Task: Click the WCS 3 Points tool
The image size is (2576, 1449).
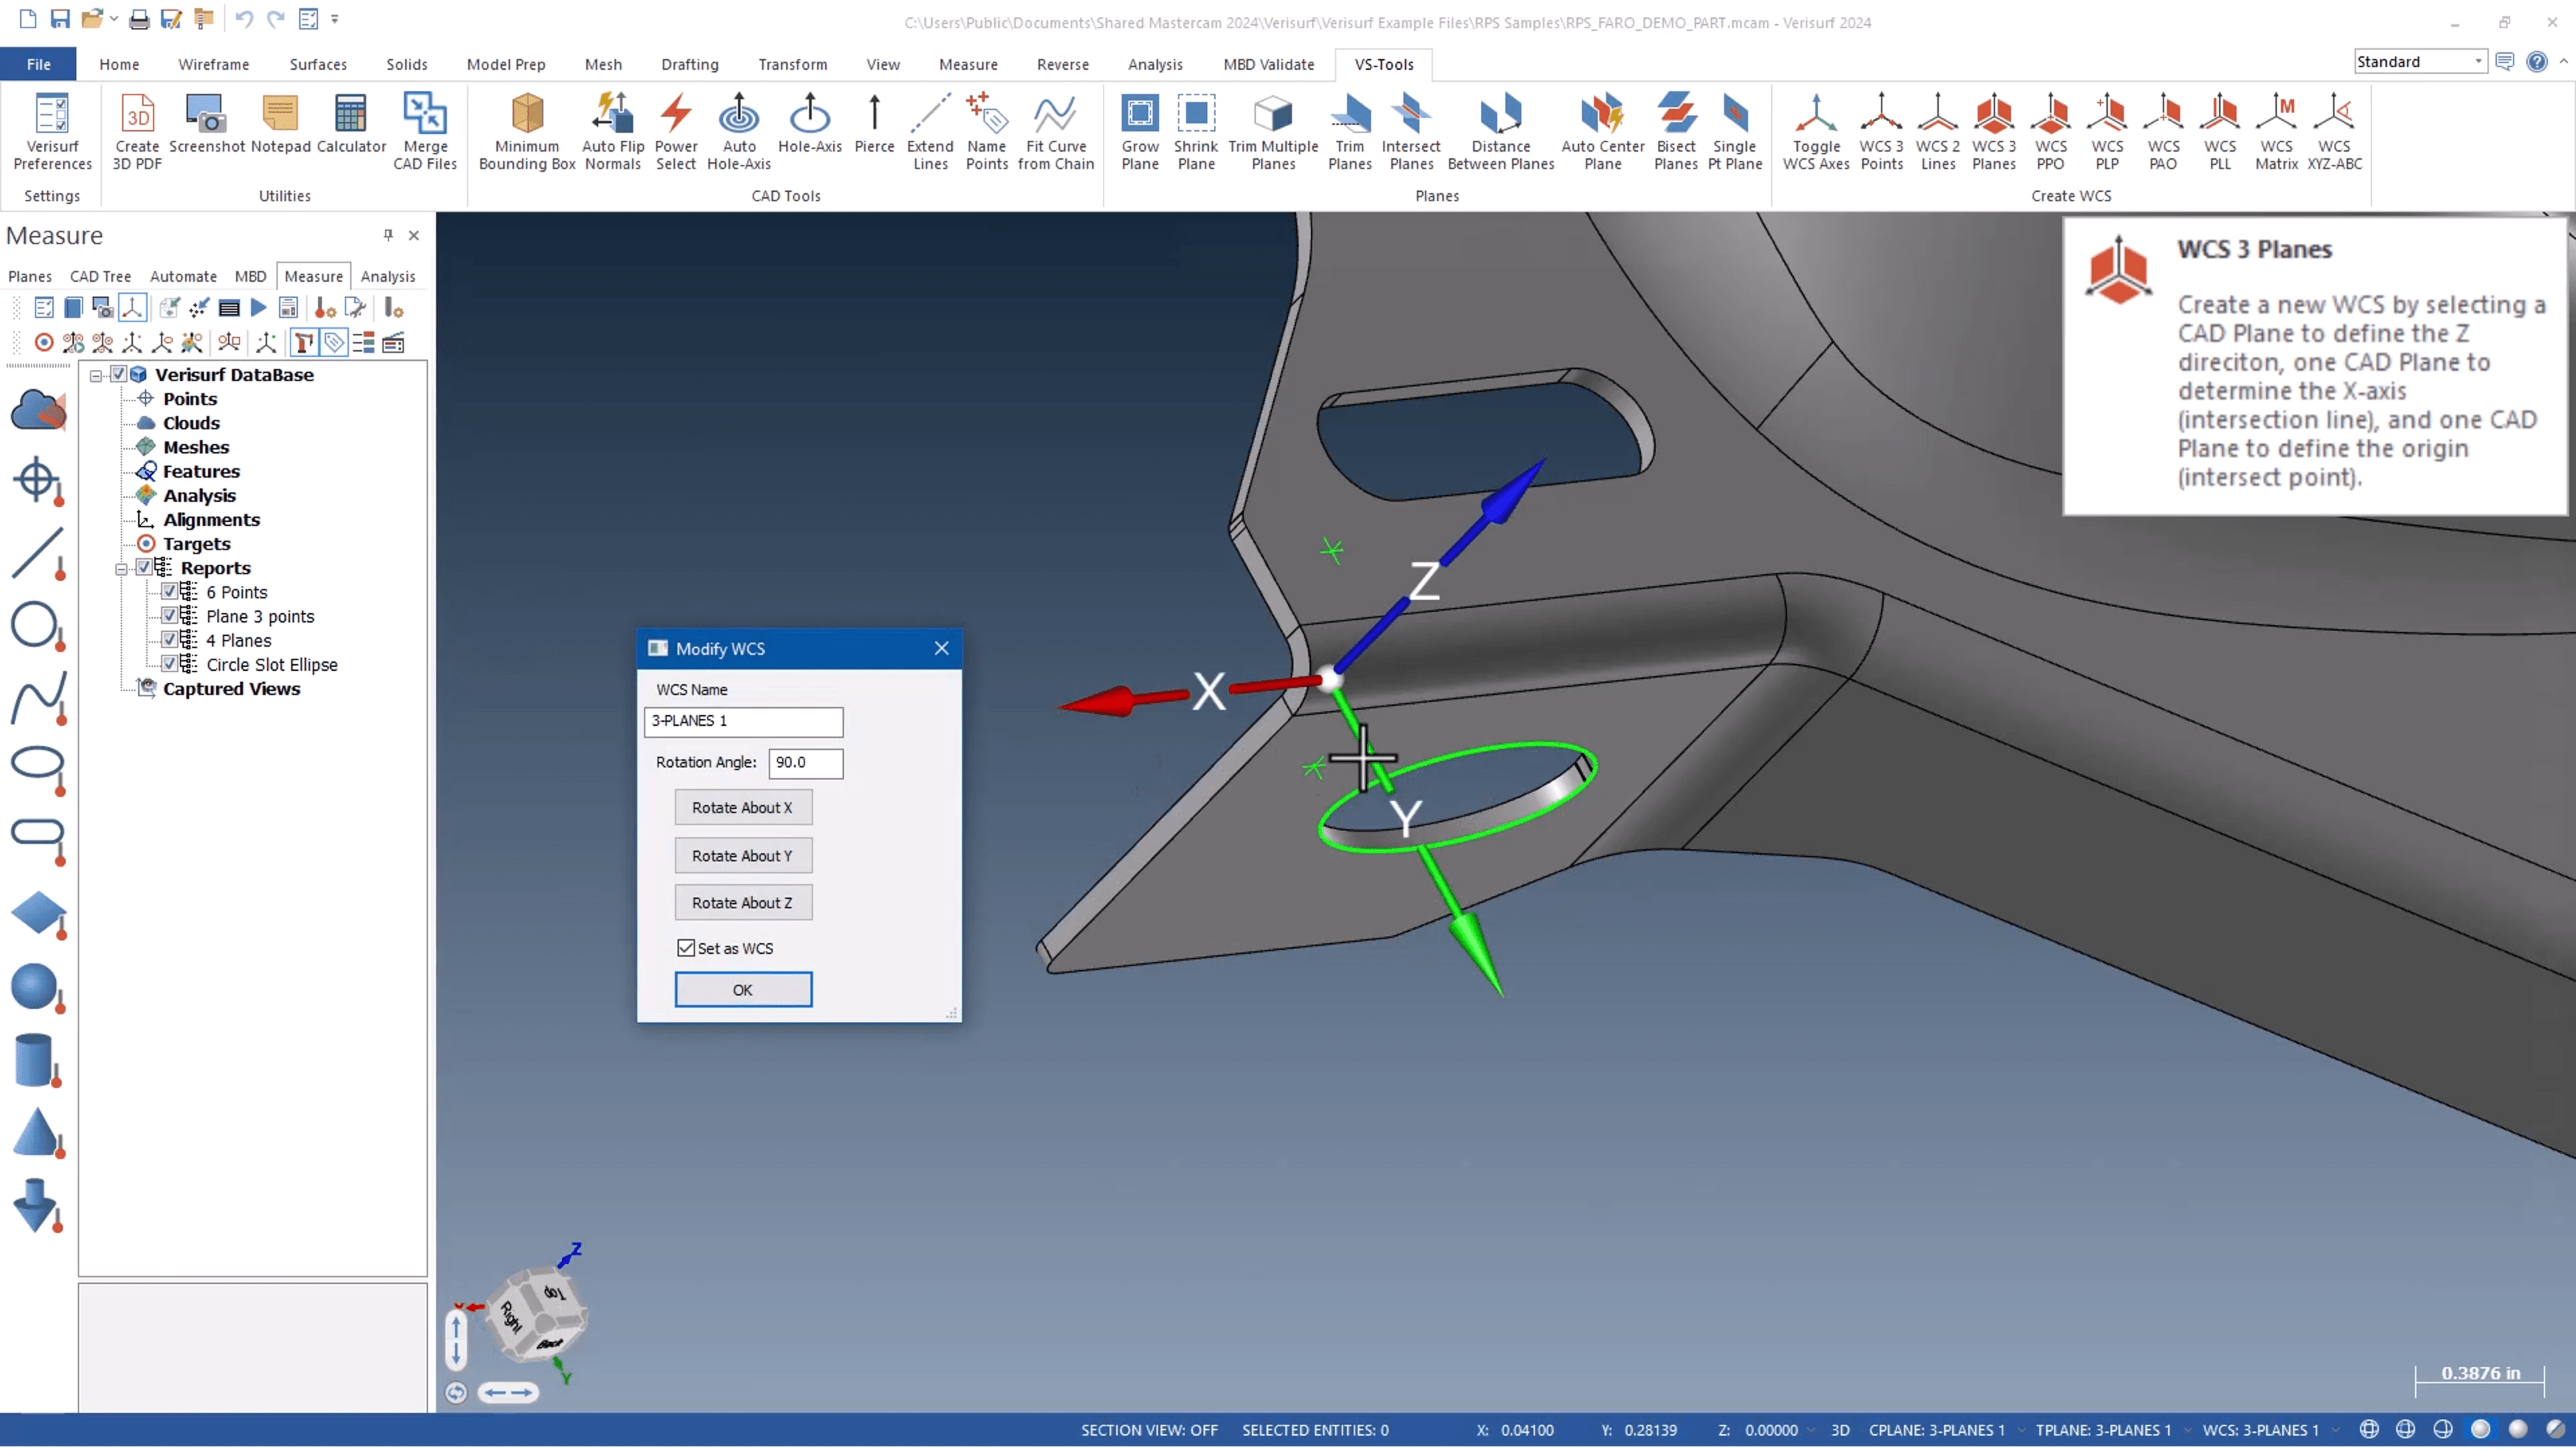Action: pos(1881,132)
